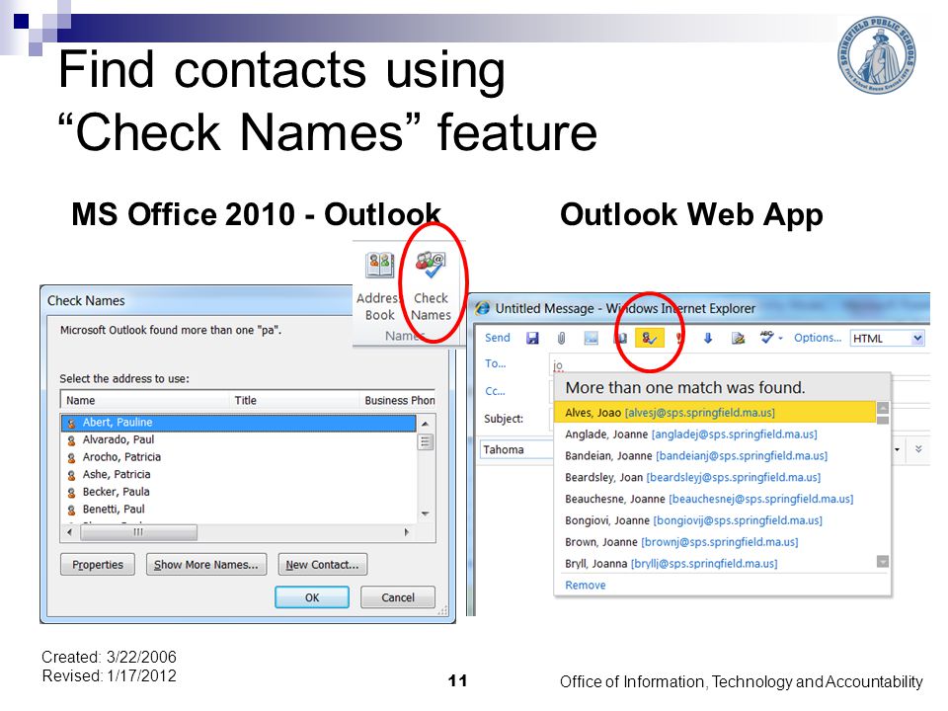The image size is (948, 711).
Task: Choose Beardsley, Joan from matches
Action: click(715, 477)
